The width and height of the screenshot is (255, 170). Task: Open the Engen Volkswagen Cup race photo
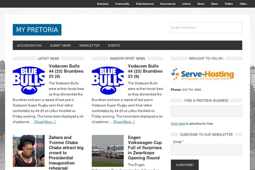108,150
